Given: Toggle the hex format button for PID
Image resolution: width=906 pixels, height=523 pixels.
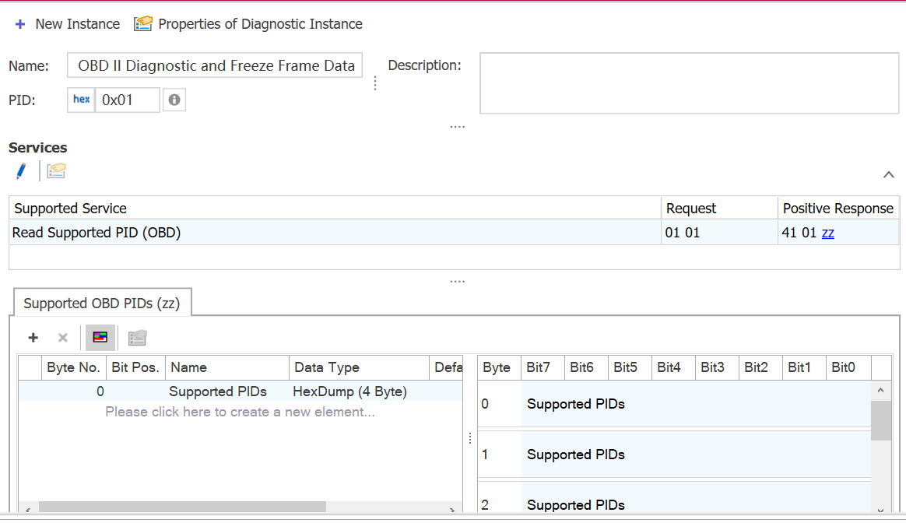Looking at the screenshot, I should 81,100.
